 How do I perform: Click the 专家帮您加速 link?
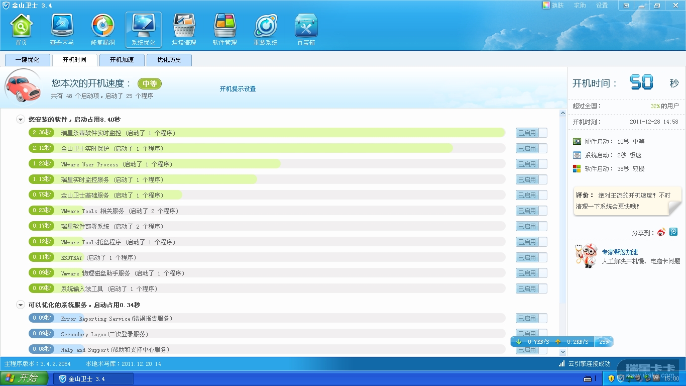(x=620, y=252)
